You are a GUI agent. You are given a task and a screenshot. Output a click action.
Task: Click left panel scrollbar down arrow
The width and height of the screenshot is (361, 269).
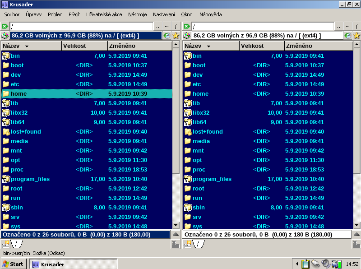176,225
